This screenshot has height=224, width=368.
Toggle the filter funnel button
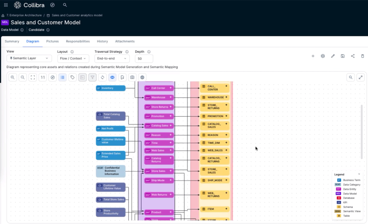pos(93,77)
